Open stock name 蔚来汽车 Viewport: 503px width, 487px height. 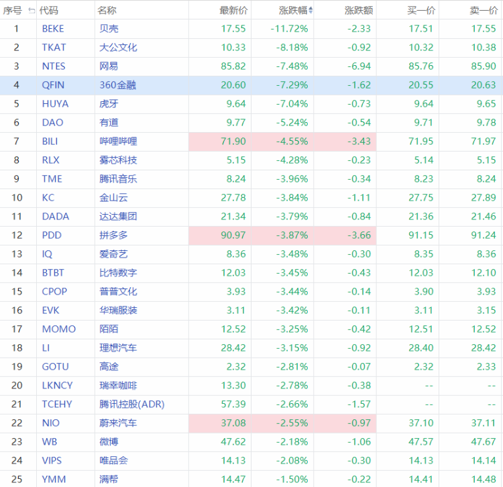coord(118,423)
